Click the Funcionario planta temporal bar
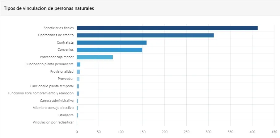The height and width of the screenshot is (138, 280). click(x=78, y=86)
